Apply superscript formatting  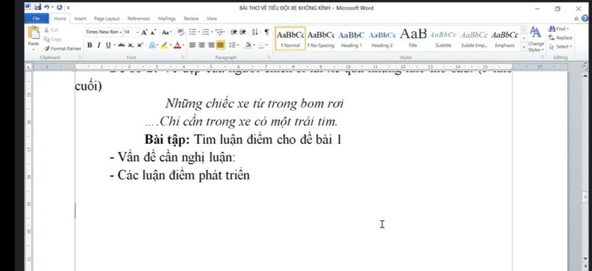click(140, 45)
